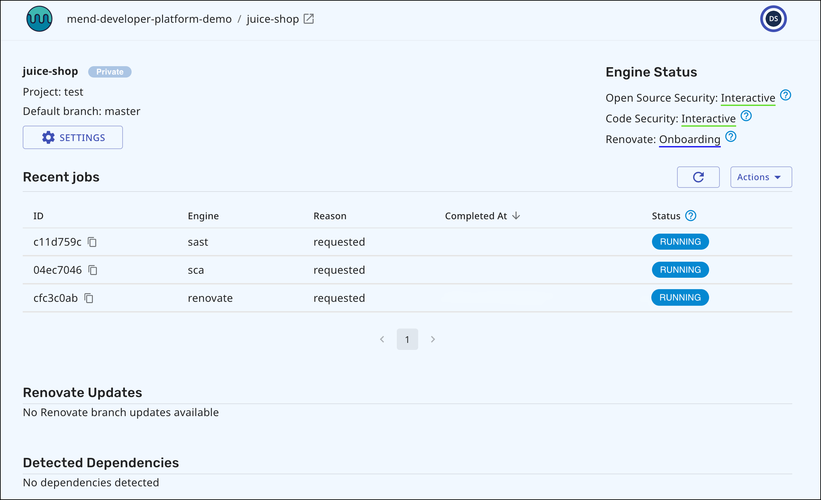Show help for Open Source Security status
The image size is (821, 500).
tap(785, 95)
